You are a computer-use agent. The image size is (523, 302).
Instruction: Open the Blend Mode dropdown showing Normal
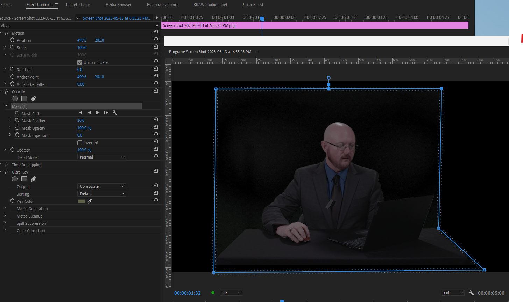[101, 157]
